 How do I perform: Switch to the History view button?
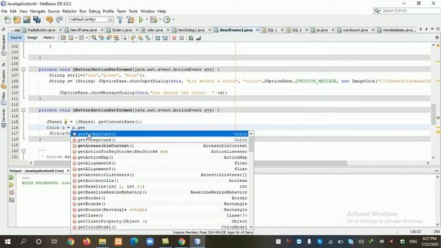49,38
